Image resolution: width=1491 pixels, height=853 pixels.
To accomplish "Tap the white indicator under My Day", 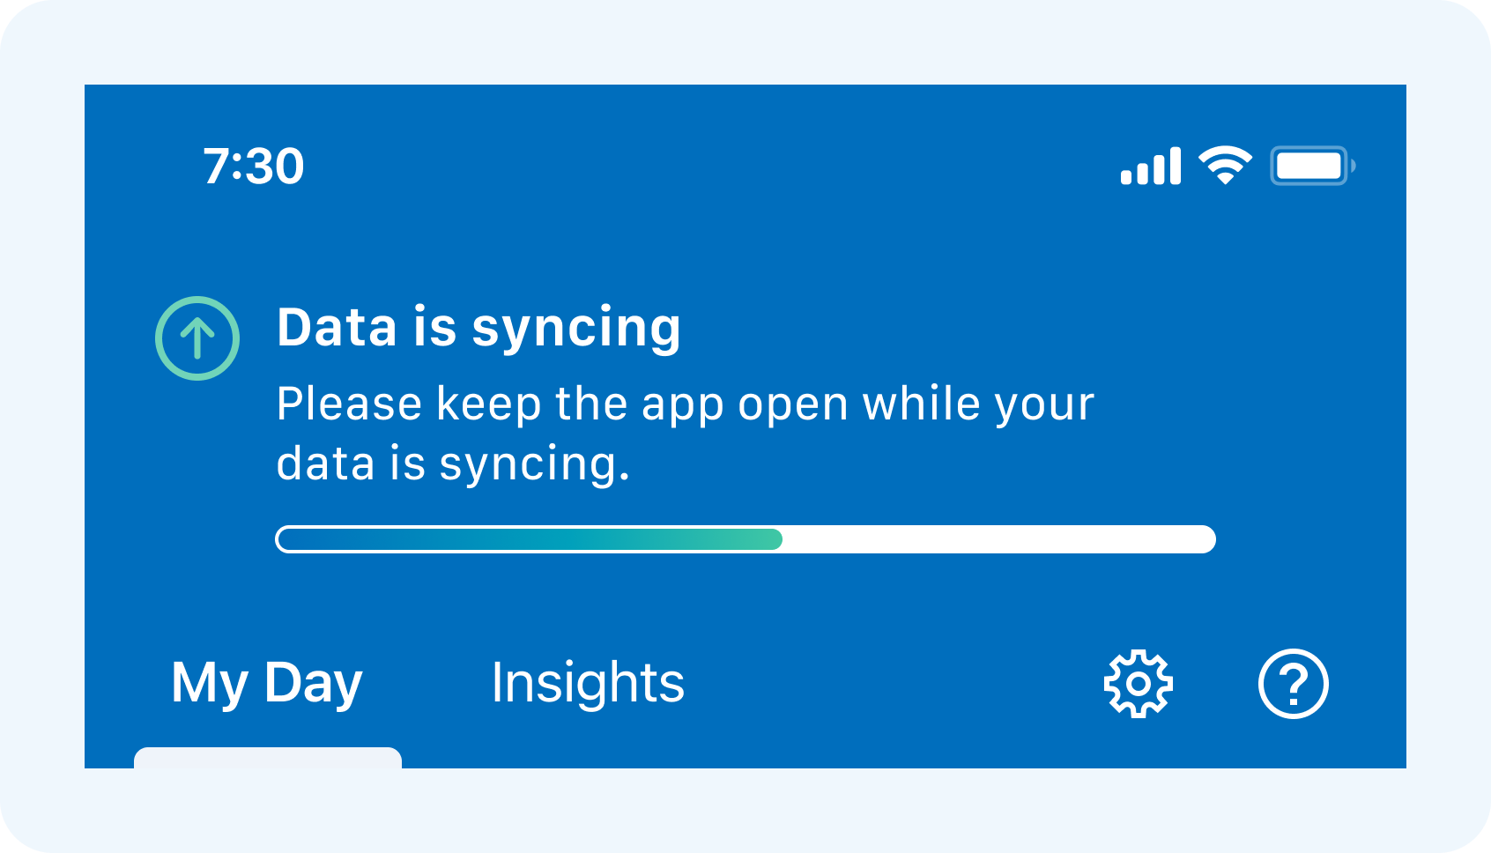I will coord(267,758).
